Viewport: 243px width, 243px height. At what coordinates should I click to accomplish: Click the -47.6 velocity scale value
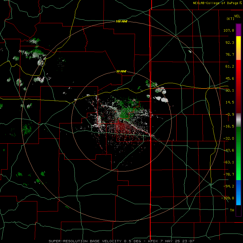pyautogui.click(x=229, y=150)
